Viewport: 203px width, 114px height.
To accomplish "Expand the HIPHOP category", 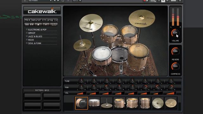I will click(27, 33).
